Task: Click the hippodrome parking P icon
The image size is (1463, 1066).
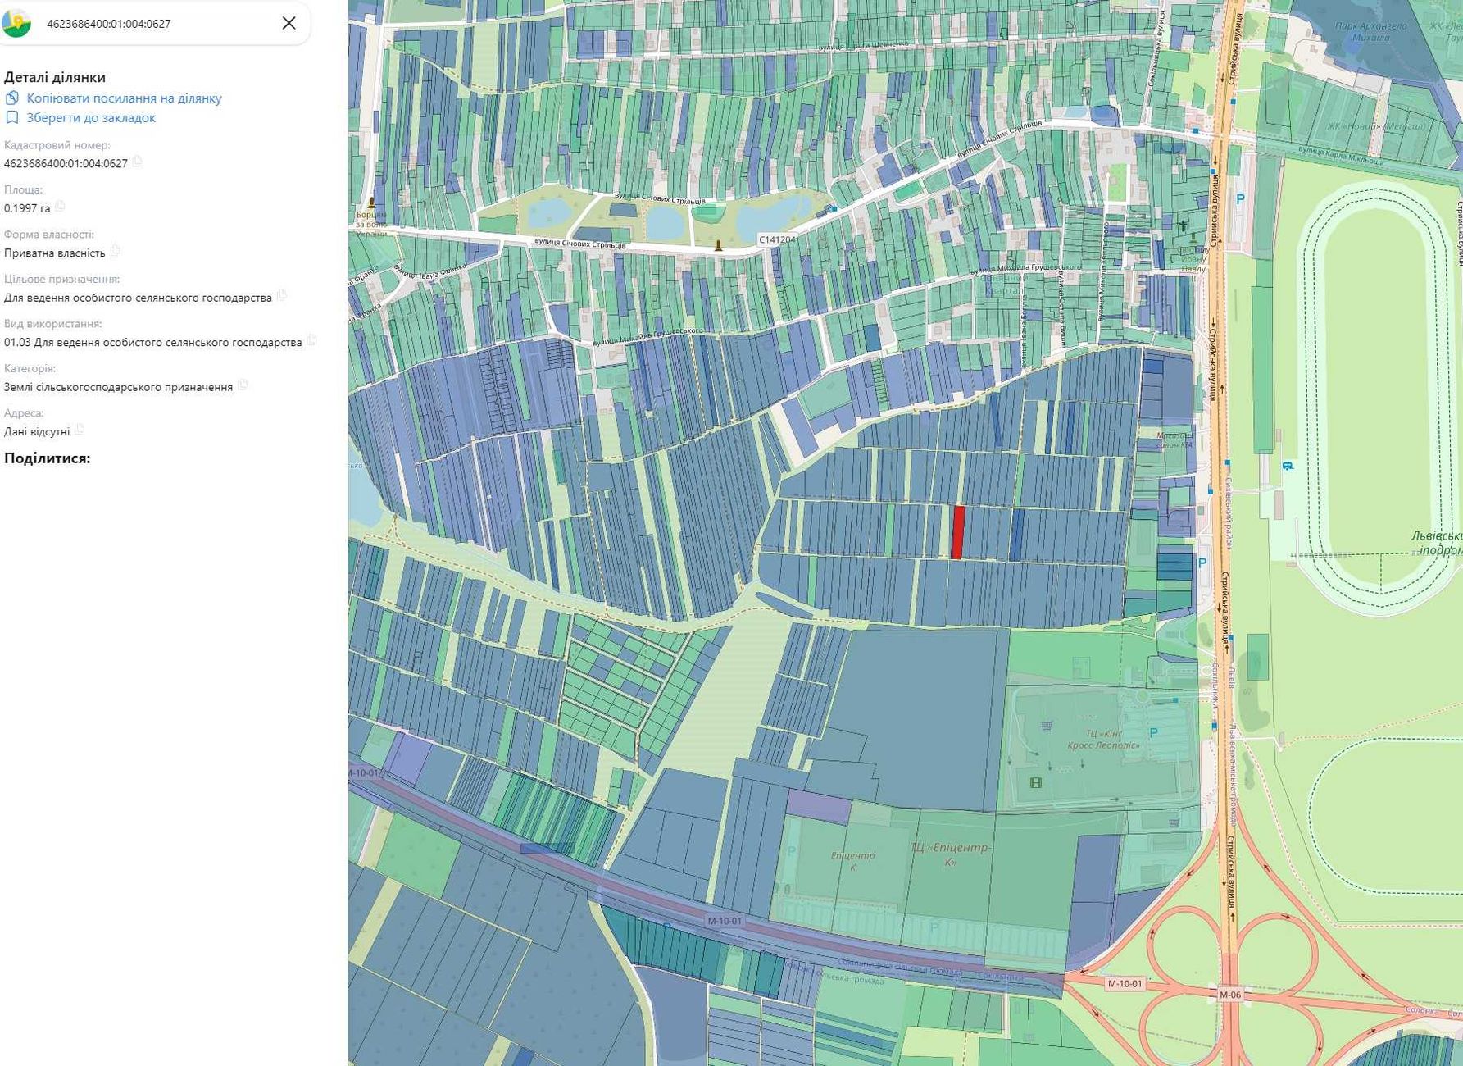Action: pyautogui.click(x=1240, y=198)
